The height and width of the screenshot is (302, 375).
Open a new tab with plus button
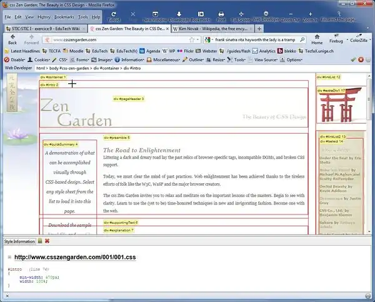(x=259, y=29)
